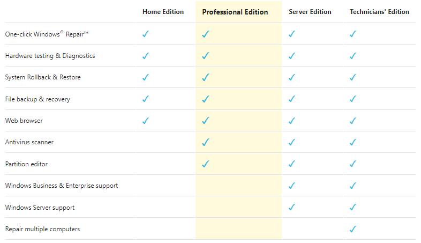Click the One-click Windows Repair feature label

click(x=47, y=34)
